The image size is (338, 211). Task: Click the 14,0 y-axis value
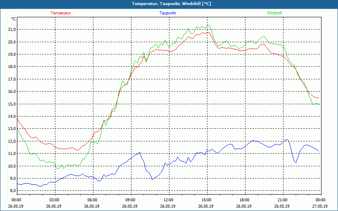pos(12,116)
